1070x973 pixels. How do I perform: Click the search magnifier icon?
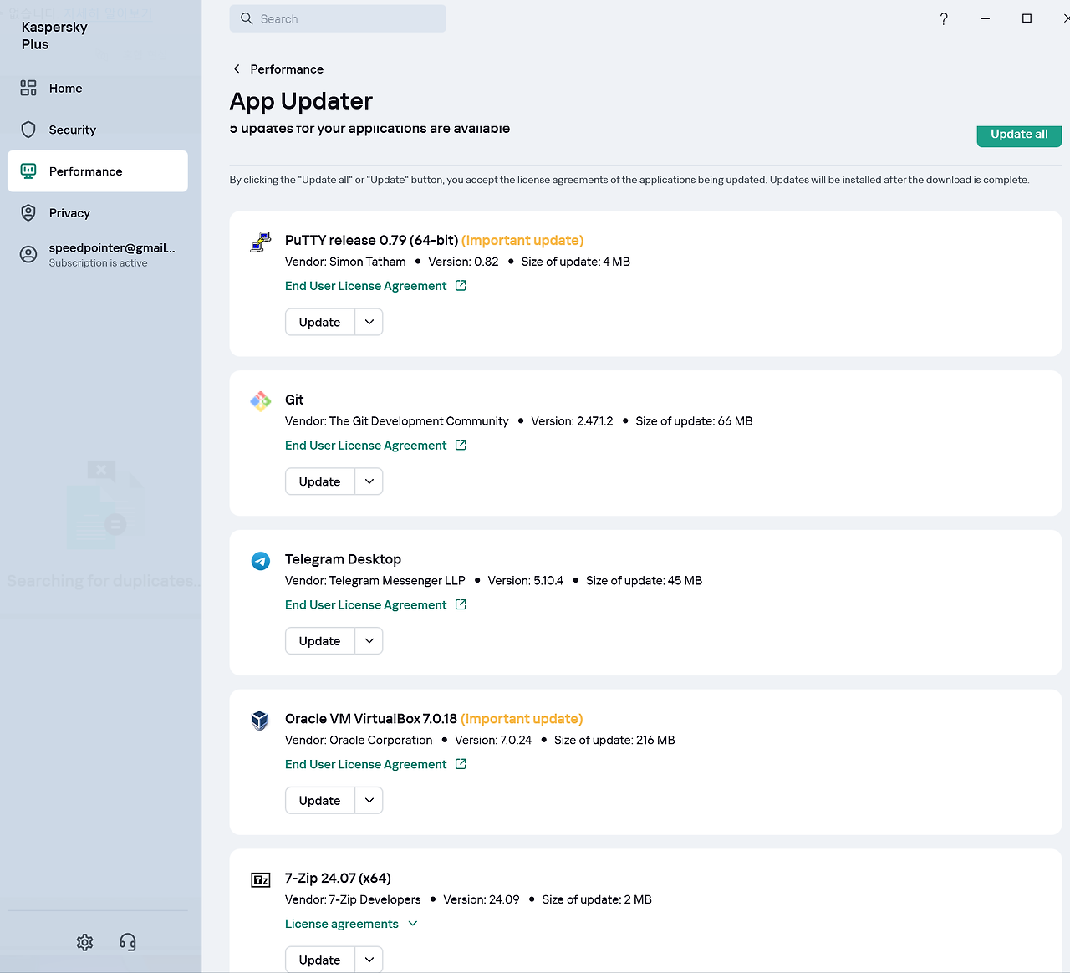pyautogui.click(x=247, y=18)
